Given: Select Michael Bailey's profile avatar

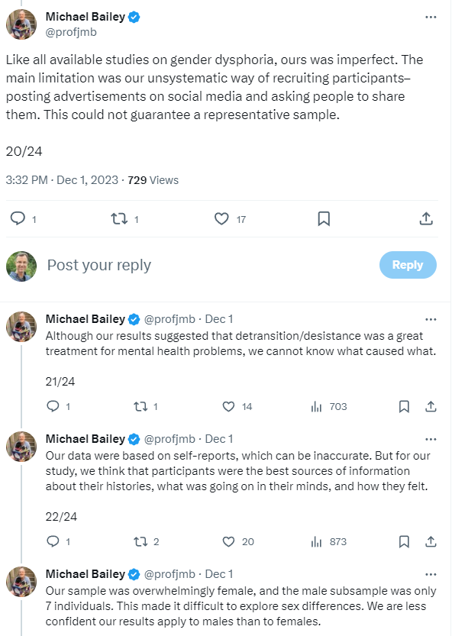Looking at the screenshot, I should [21, 24].
